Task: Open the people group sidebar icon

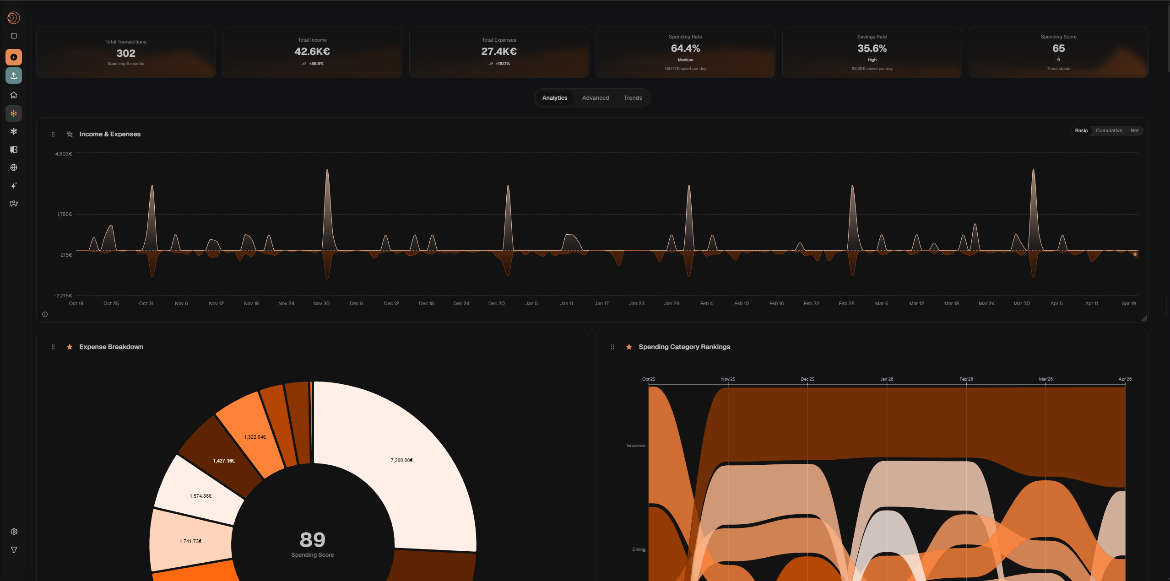Action: point(14,204)
